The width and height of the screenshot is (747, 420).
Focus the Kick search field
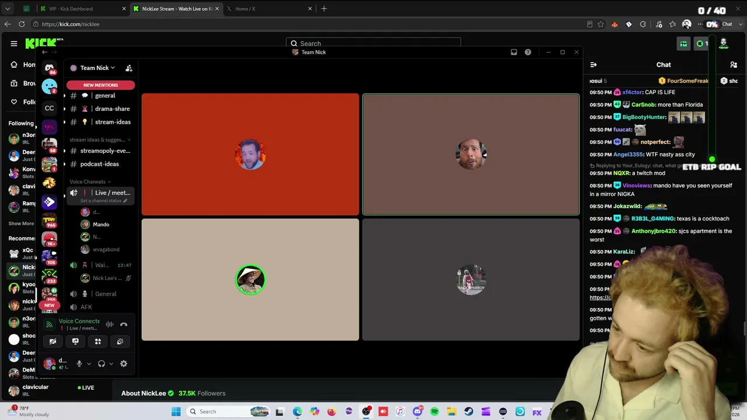[x=373, y=43]
